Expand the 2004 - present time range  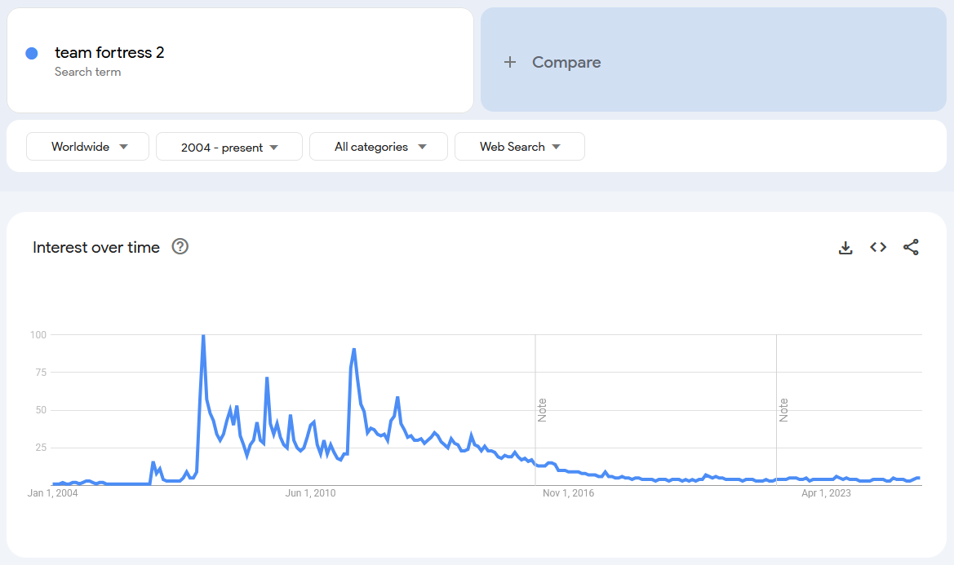[229, 148]
